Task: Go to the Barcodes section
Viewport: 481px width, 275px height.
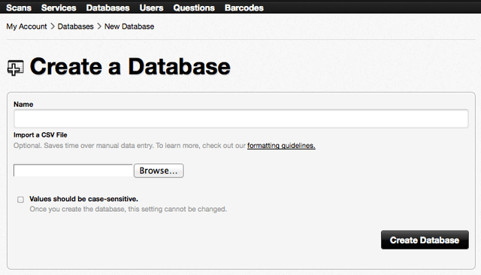Action: tap(244, 8)
